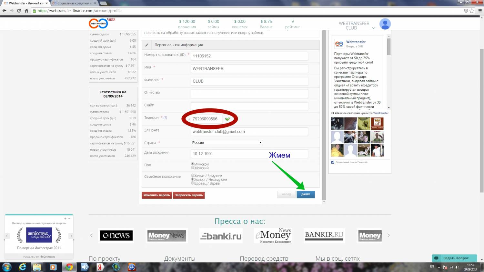
Task: Show hidden tray icons arrow
Action: pos(439,267)
